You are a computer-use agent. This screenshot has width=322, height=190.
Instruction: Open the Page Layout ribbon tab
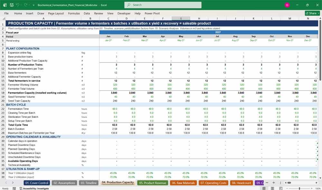(56, 13)
